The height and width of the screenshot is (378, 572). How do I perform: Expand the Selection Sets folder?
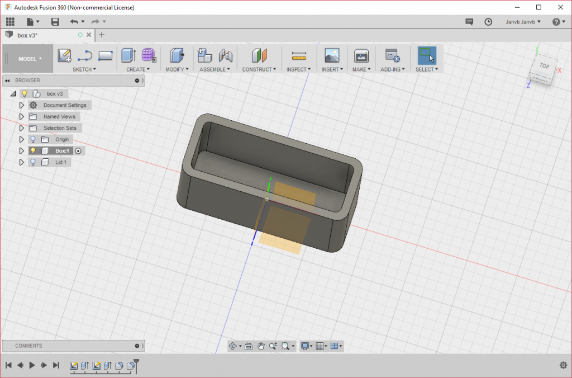(x=22, y=128)
